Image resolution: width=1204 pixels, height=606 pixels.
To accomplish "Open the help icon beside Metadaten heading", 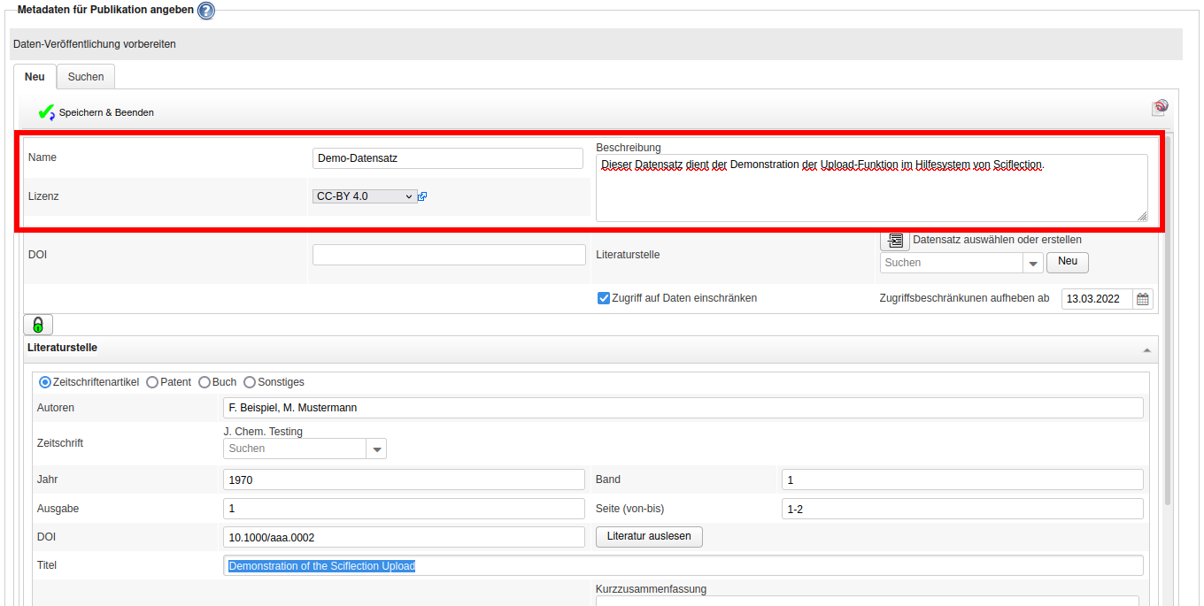I will point(205,11).
